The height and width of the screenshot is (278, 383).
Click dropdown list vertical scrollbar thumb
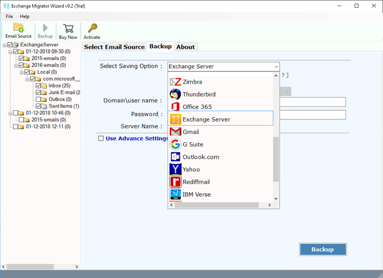pos(276,159)
